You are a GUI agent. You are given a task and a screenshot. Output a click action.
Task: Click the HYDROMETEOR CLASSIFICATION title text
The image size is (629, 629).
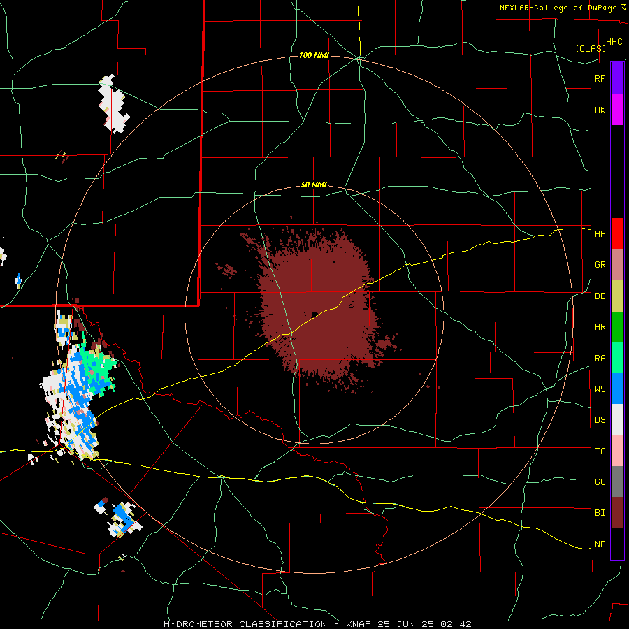tap(245, 624)
